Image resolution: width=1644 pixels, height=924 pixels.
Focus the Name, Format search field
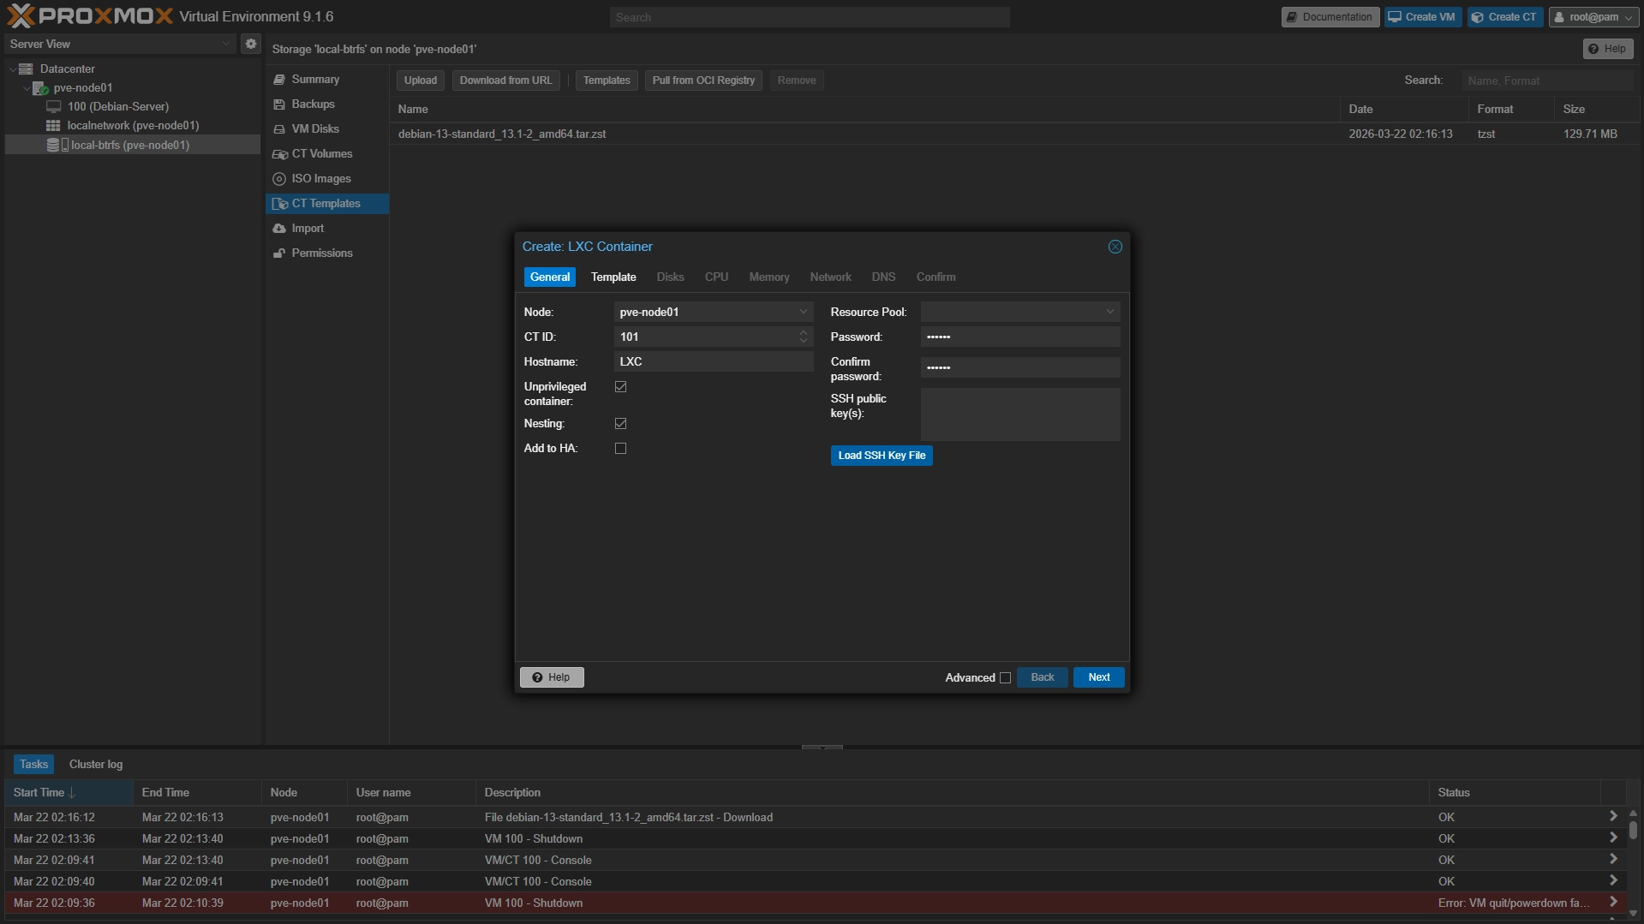1547,80
